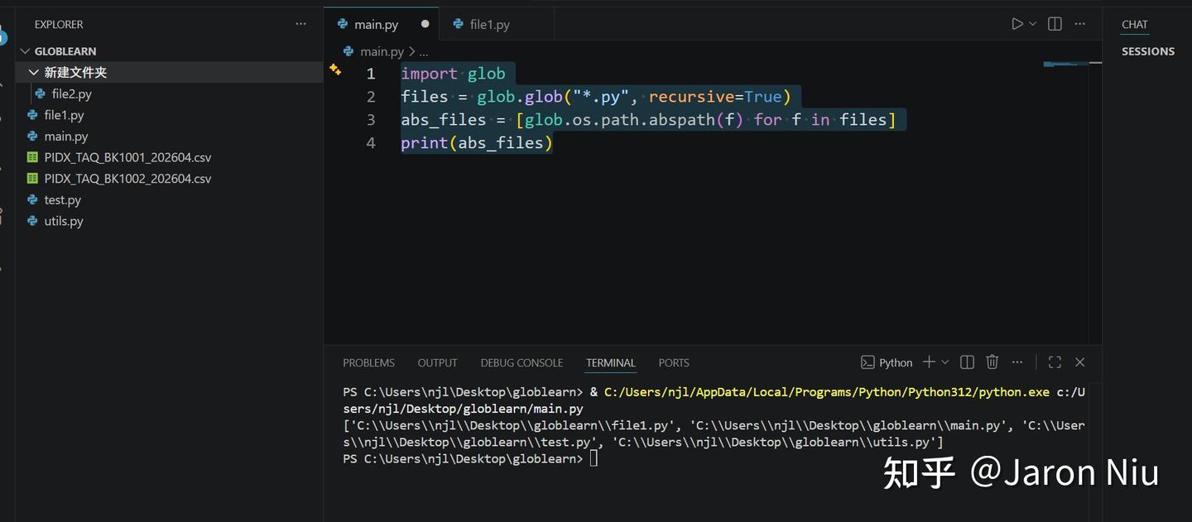The image size is (1192, 522).
Task: Click line number 3 in the gutter
Action: 371,120
